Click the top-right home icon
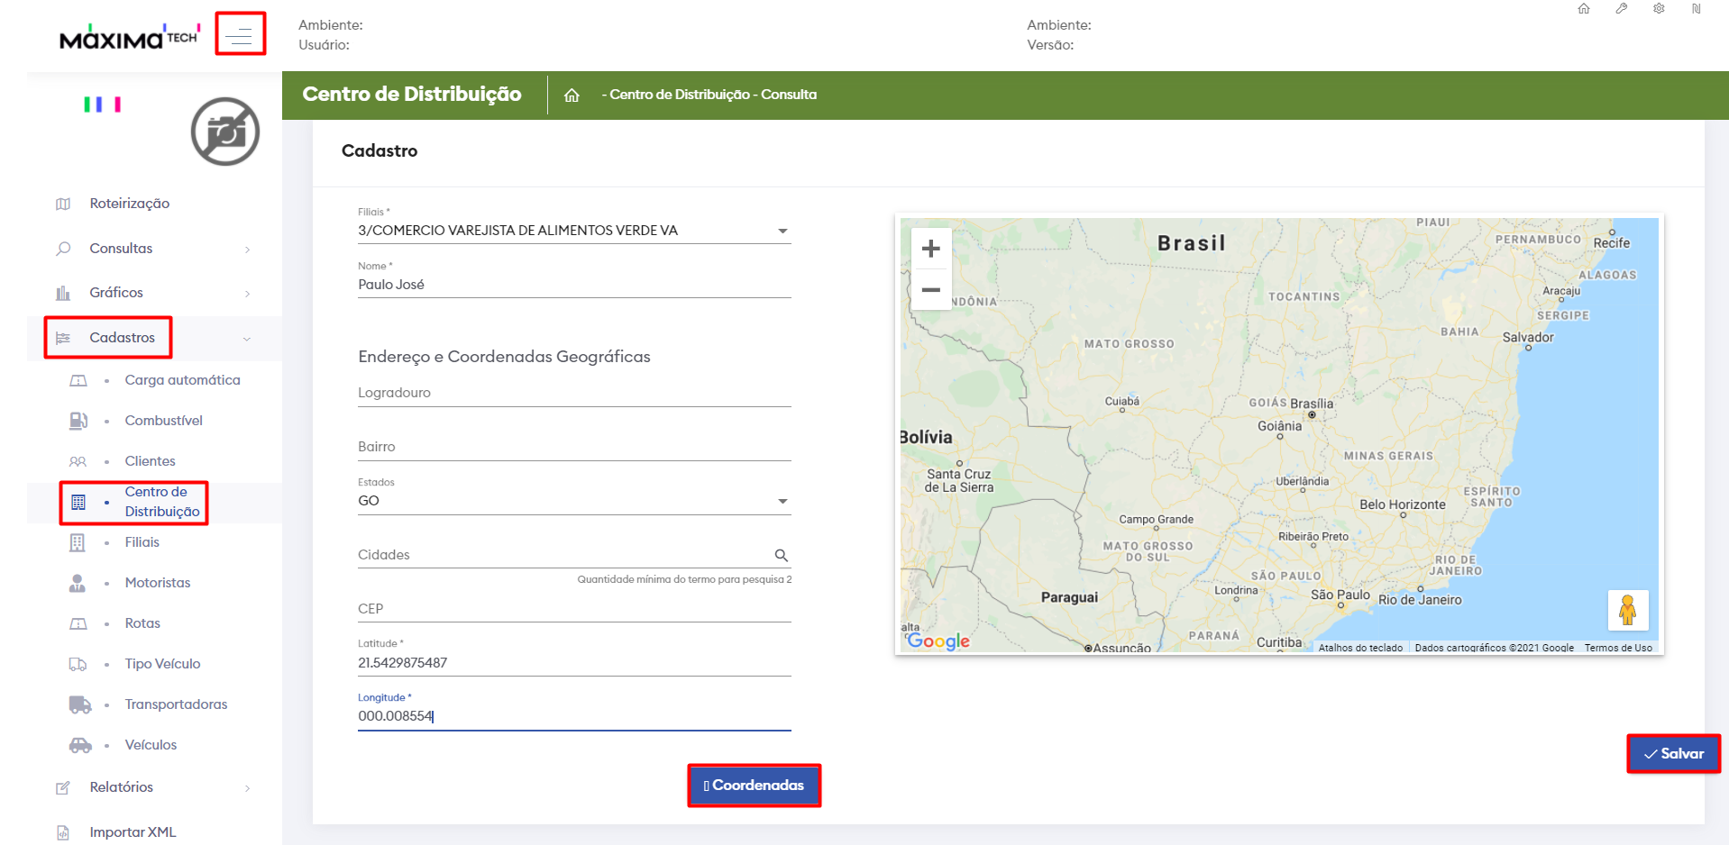Screen dimensions: 1729x845 pos(1584,9)
